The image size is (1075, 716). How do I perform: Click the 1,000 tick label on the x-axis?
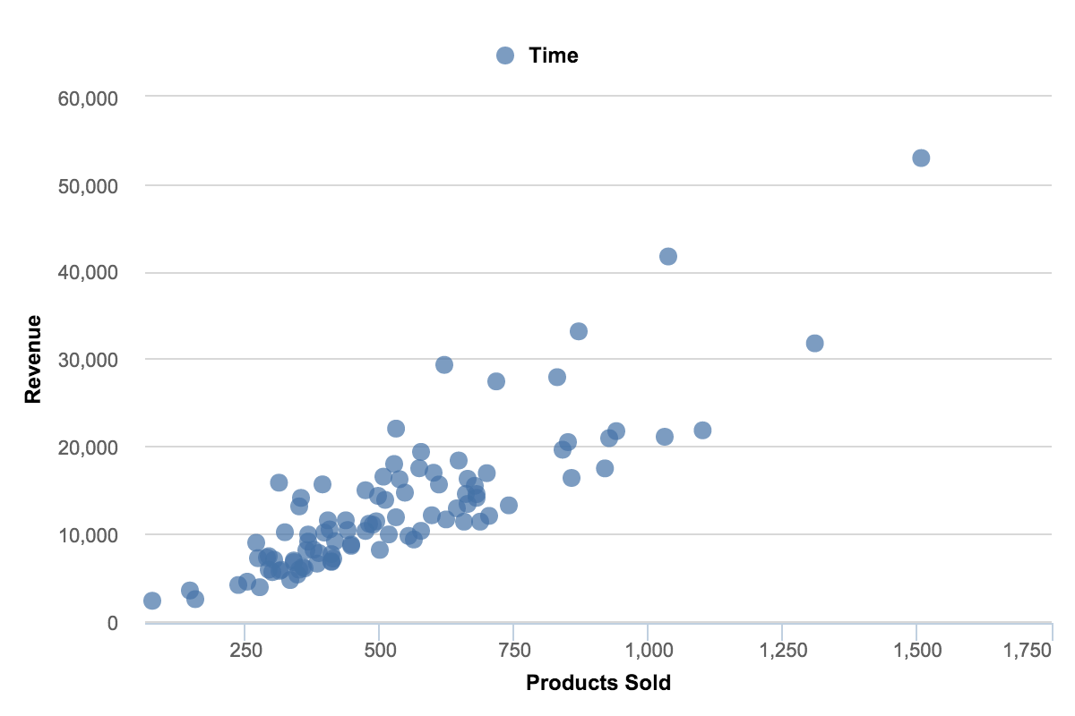[648, 648]
